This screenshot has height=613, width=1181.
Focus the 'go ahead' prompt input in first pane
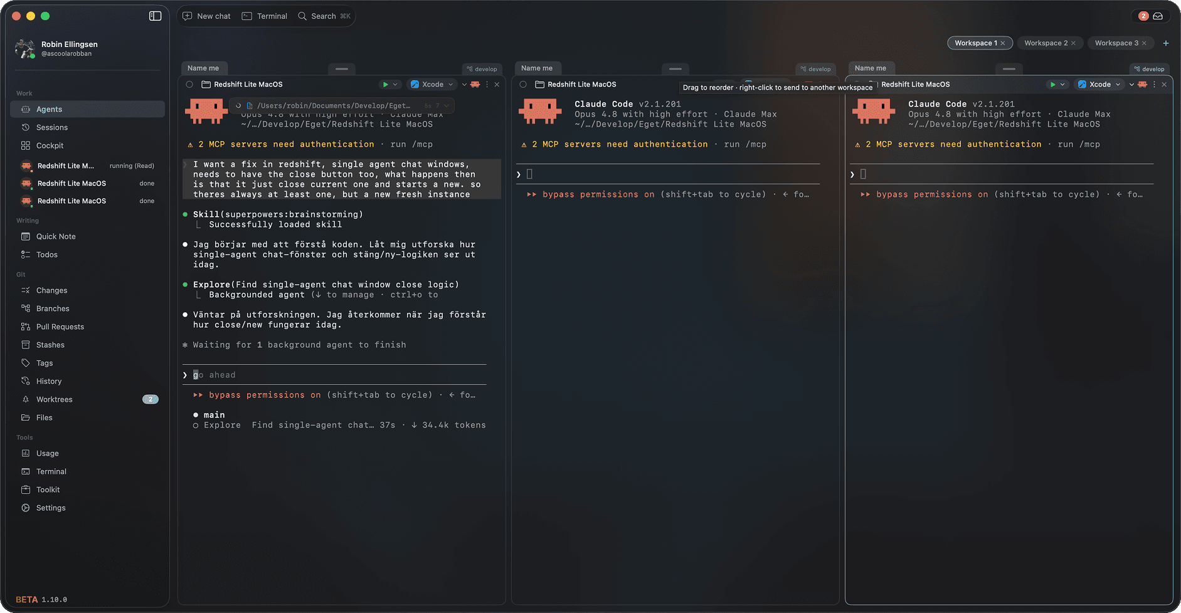coord(334,375)
